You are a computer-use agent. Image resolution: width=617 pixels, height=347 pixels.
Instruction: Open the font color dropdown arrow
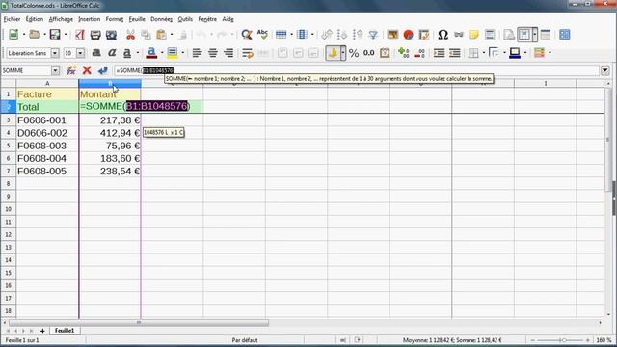[162, 53]
